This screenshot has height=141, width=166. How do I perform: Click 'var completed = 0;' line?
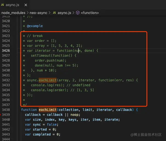(x=43, y=134)
